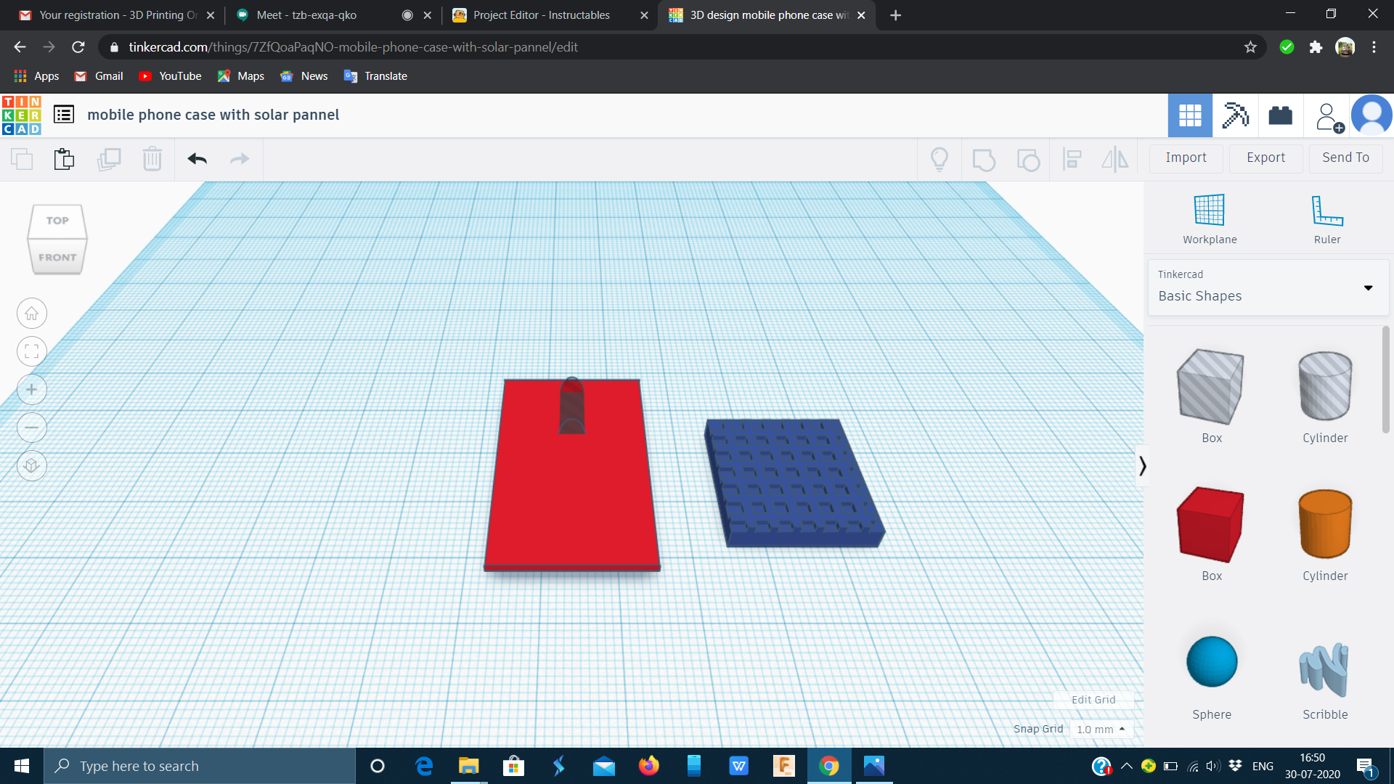
Task: Collapse the shapes panel with side chevron
Action: [x=1142, y=465]
